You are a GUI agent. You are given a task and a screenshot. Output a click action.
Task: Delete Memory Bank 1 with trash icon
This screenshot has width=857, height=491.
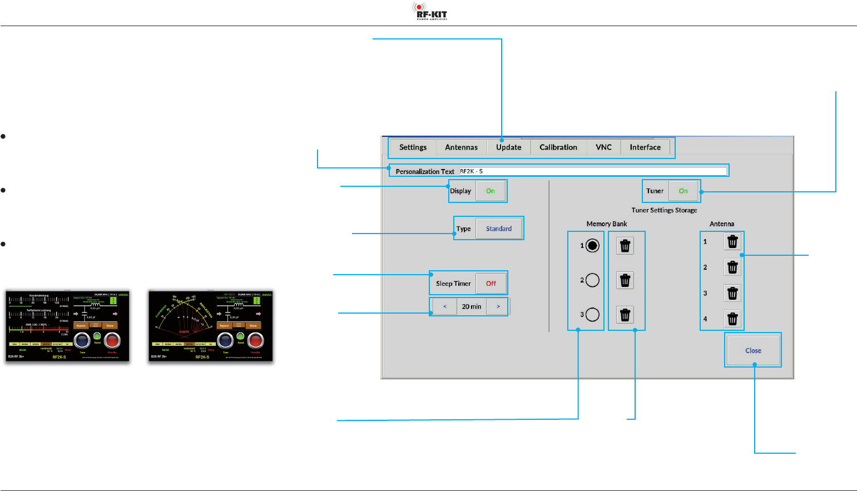coord(625,246)
